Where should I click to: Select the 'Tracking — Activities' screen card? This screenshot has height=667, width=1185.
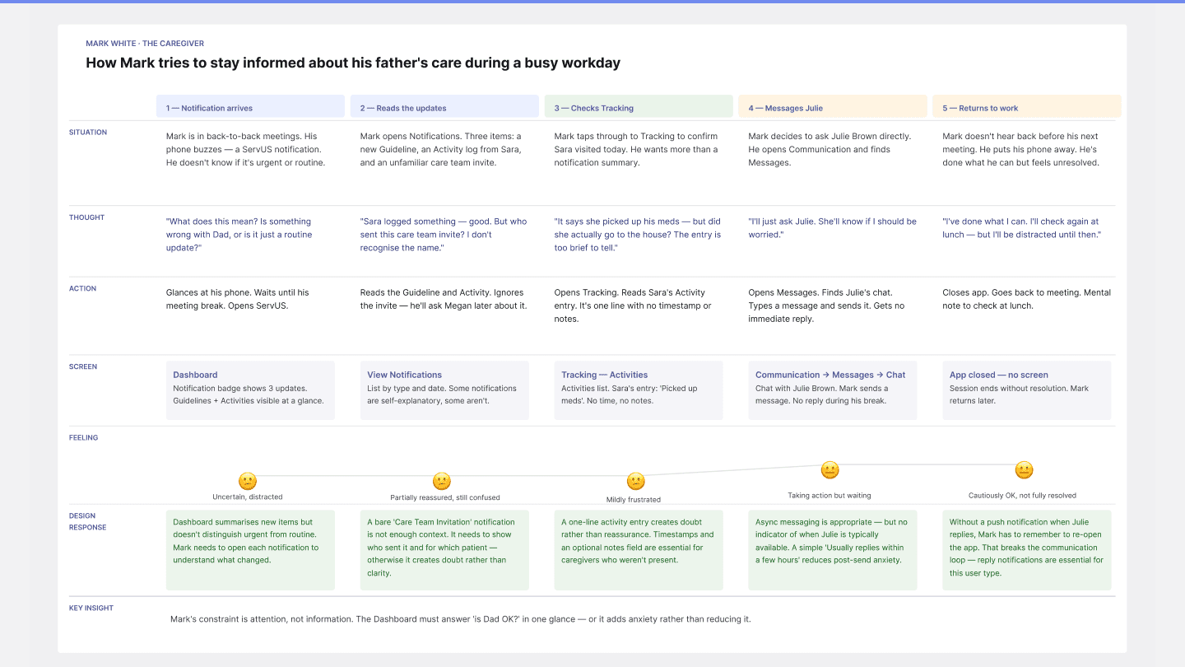(639, 390)
